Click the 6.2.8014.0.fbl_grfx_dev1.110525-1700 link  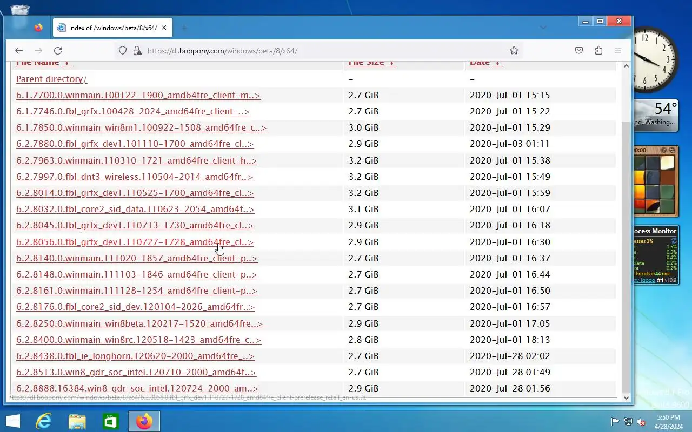point(135,193)
